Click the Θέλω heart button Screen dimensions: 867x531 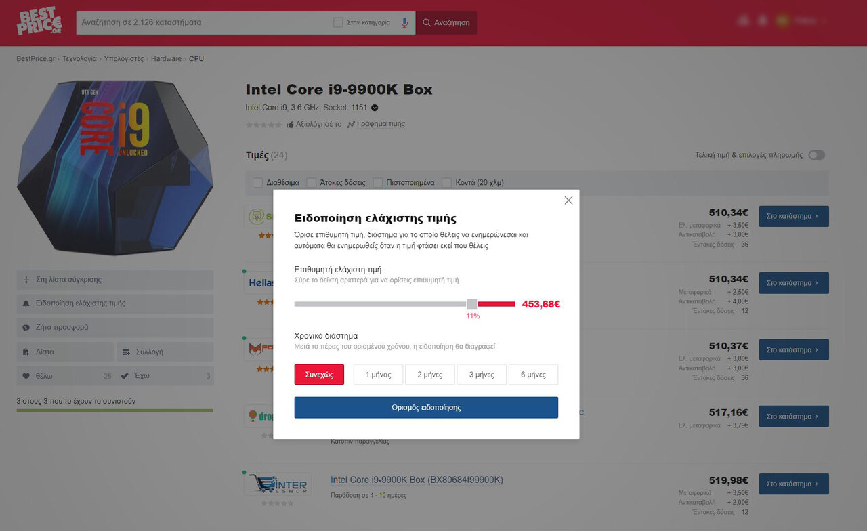click(65, 376)
